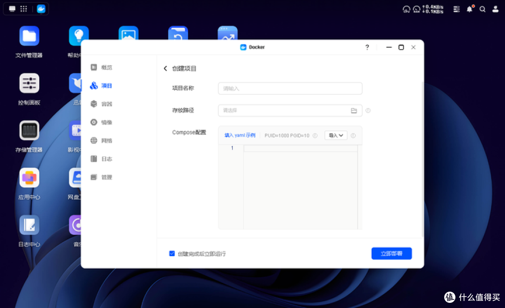Click the first headset support icon in top bar
The image size is (505, 308).
tap(406, 9)
